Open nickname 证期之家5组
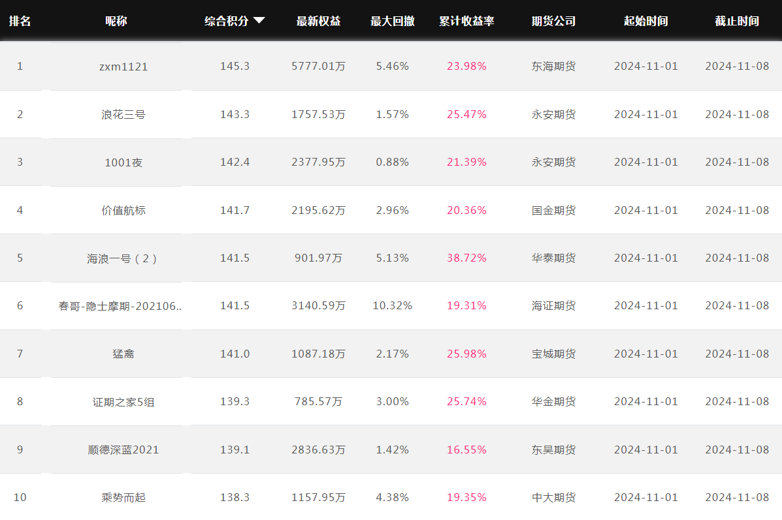Viewport: 782px width, 520px height. [123, 402]
